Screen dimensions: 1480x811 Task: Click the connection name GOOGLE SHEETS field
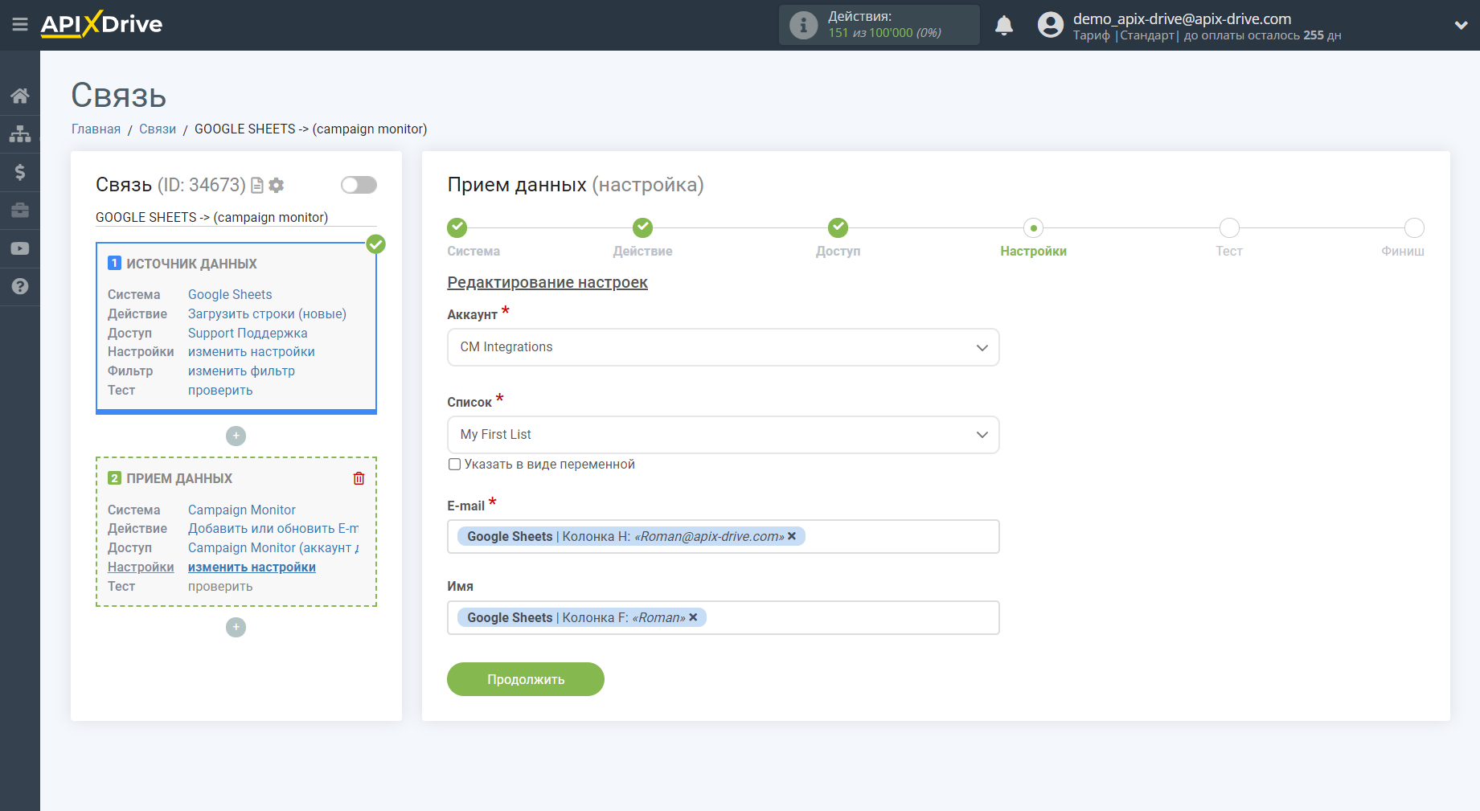pos(236,218)
